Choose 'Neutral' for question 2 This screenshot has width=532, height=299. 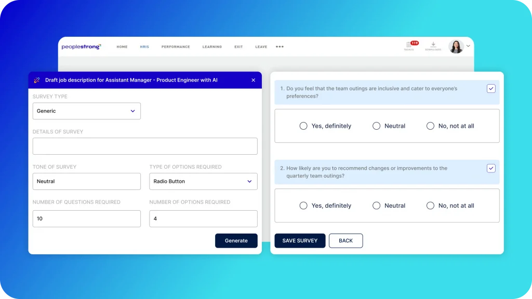coord(377,206)
